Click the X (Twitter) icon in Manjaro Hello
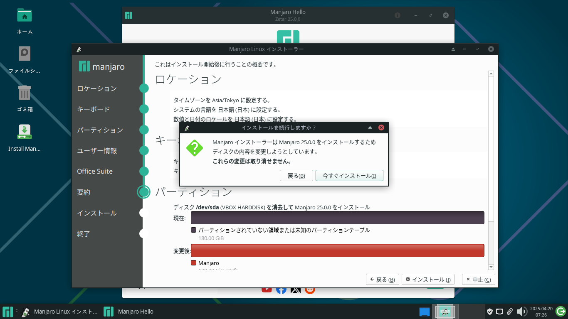Viewport: 568px width, 319px height. click(296, 289)
